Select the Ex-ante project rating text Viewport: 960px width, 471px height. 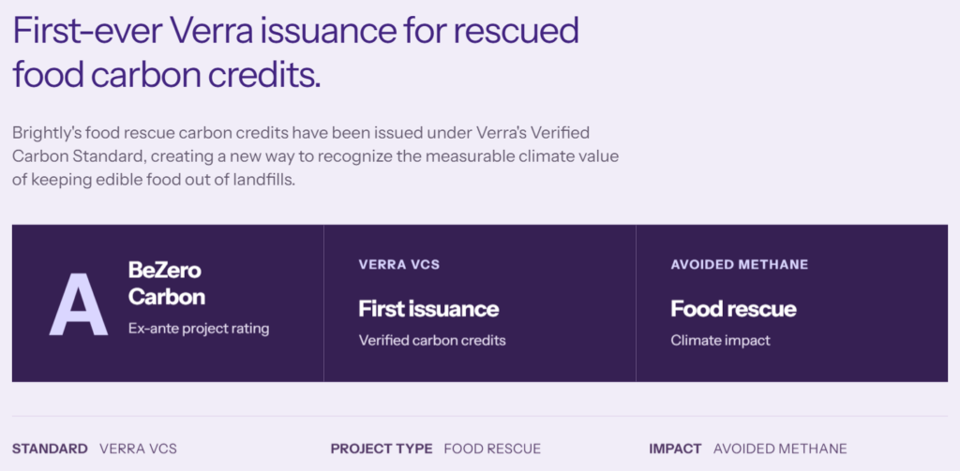click(199, 329)
